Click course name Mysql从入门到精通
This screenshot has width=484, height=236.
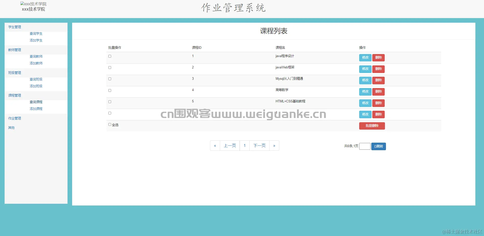(289, 79)
